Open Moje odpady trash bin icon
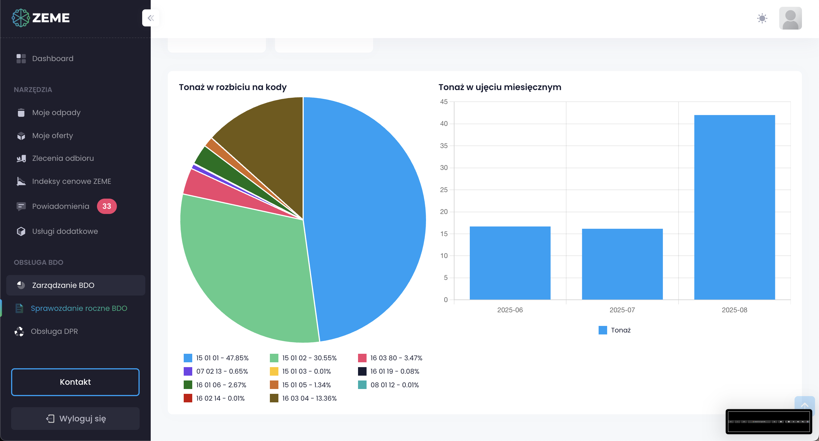819x441 pixels. click(21, 113)
